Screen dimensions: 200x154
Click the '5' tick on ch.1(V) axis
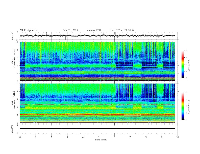(17, 32)
